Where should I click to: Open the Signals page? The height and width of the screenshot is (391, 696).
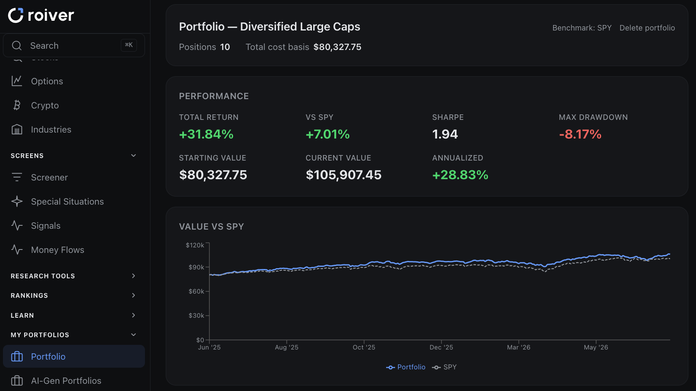pos(74,225)
